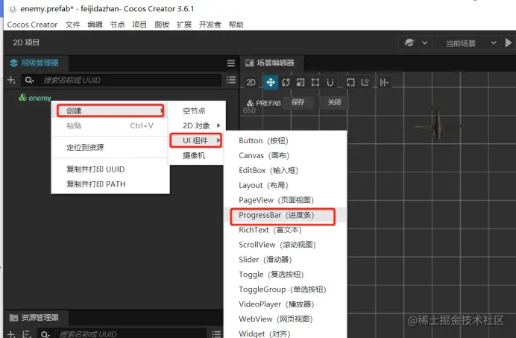The height and width of the screenshot is (338, 516).
Task: Switch to 层级管理器 tab
Action: click(35, 63)
